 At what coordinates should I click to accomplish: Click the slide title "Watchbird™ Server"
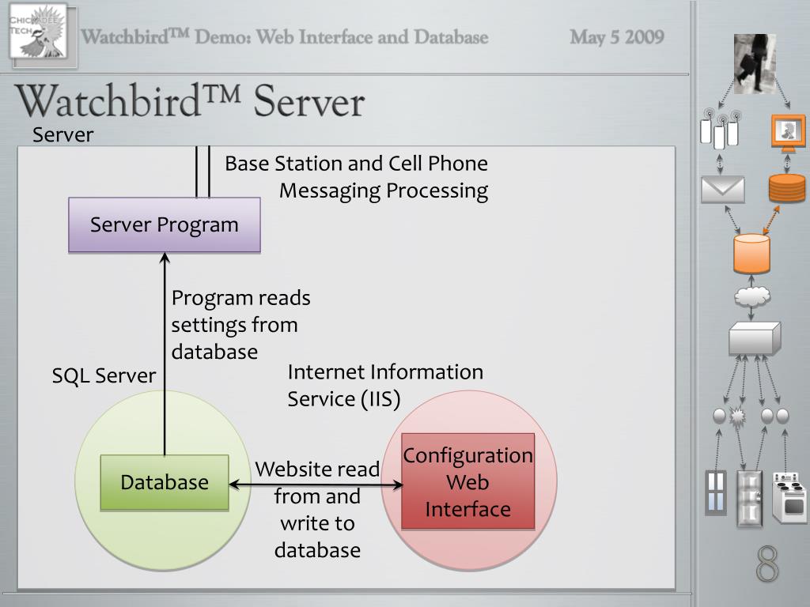pyautogui.click(x=190, y=101)
